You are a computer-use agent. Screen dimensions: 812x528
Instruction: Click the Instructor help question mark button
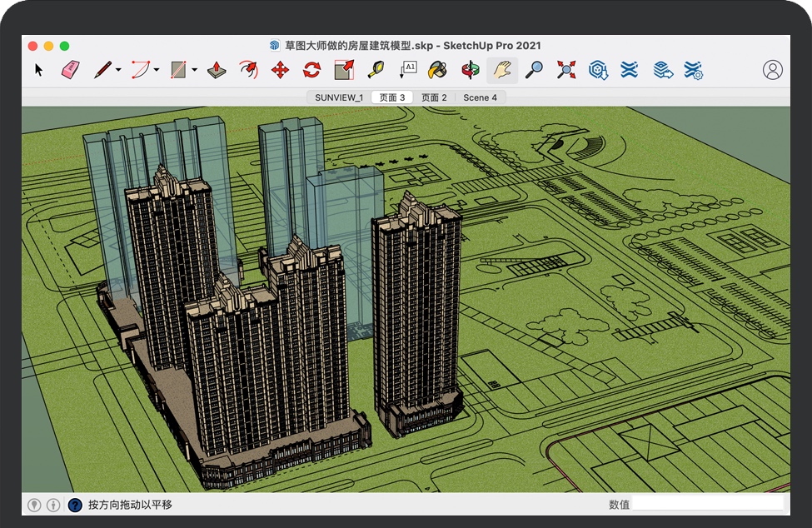[x=75, y=505]
